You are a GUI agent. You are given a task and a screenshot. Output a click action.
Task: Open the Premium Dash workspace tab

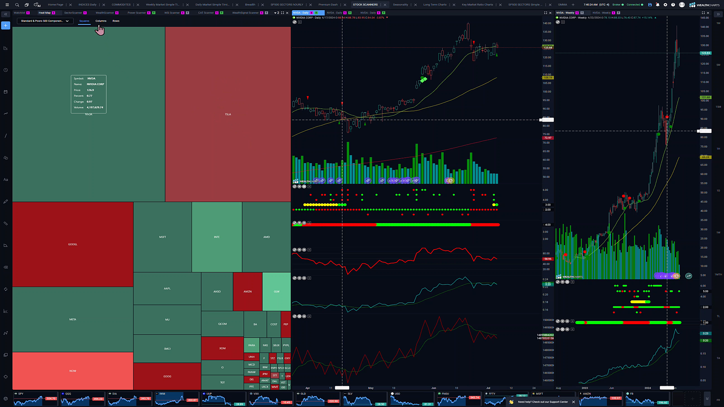pyautogui.click(x=328, y=5)
